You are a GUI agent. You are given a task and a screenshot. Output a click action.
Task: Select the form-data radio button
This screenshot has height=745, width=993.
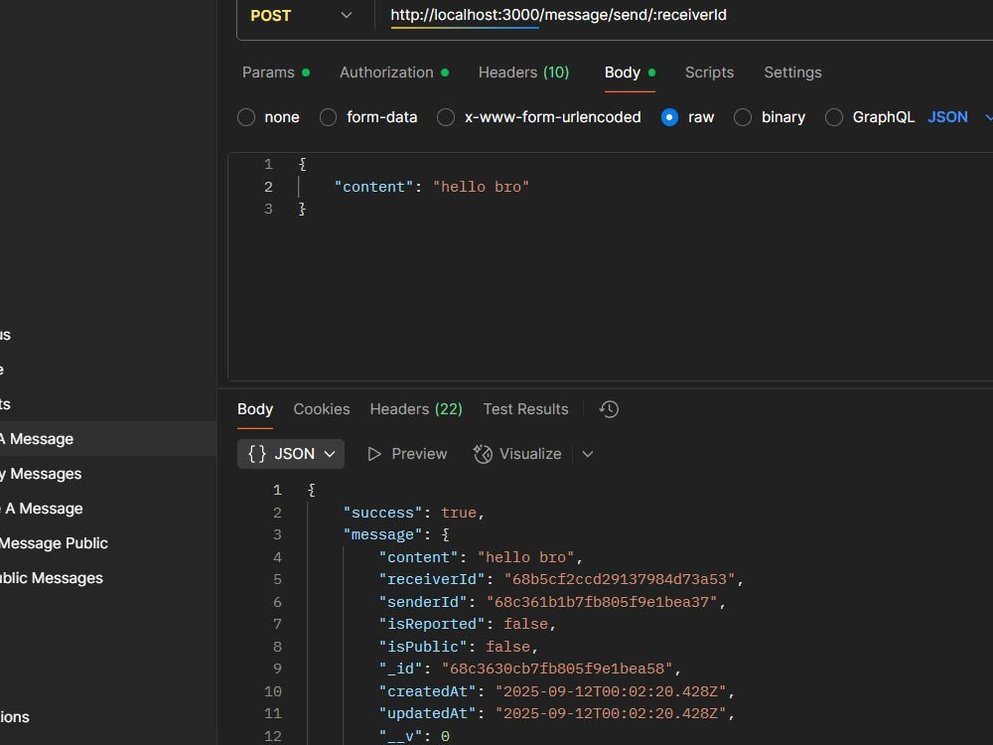pyautogui.click(x=328, y=117)
